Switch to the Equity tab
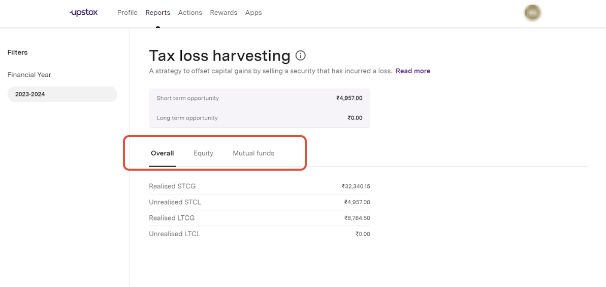Image resolution: width=606 pixels, height=287 pixels. (203, 153)
